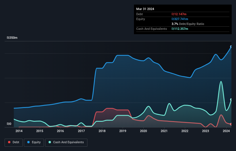Click the 2015 x-axis label
This screenshot has height=151, width=236.
40,131
